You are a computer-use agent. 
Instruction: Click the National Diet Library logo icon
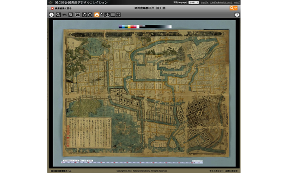50,2
